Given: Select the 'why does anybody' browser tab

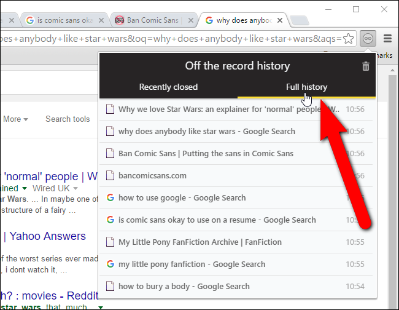Looking at the screenshot, I should 244,20.
